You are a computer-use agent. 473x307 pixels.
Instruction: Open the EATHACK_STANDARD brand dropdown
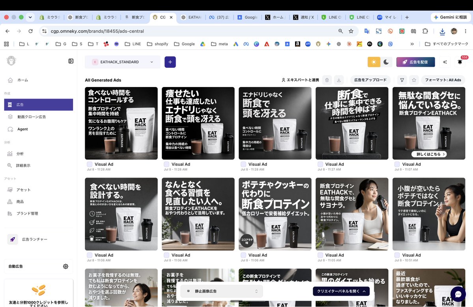(x=123, y=62)
